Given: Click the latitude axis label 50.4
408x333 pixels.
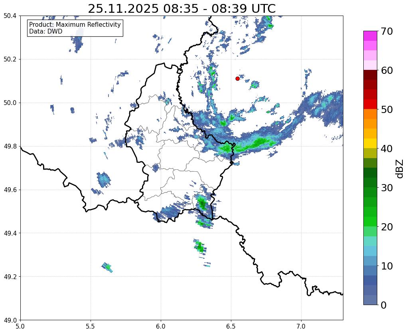Looking at the screenshot, I should pyautogui.click(x=10, y=16).
